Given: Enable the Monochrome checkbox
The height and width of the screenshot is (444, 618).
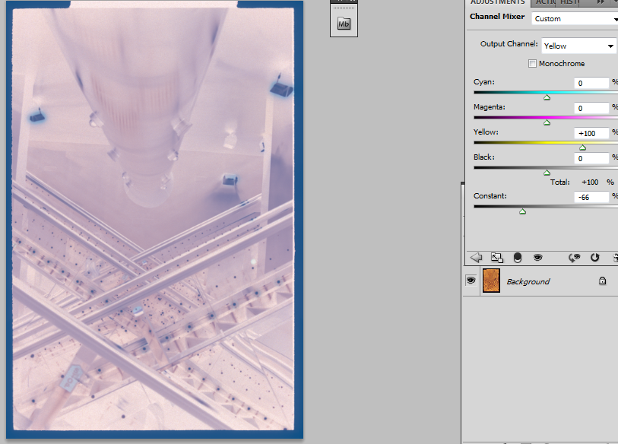Looking at the screenshot, I should (x=532, y=64).
